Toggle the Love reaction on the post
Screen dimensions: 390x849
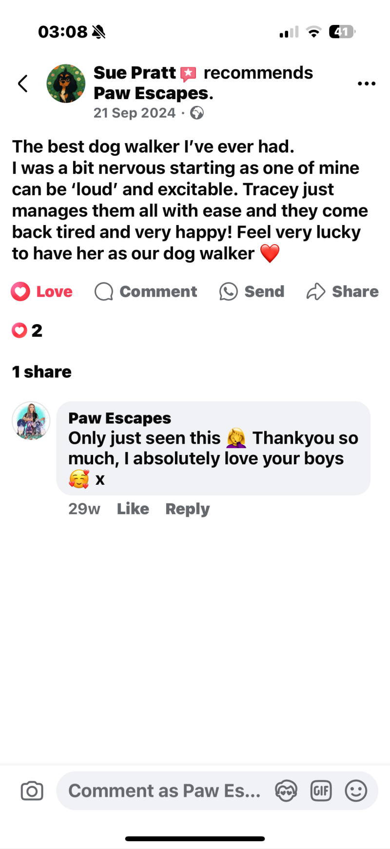click(42, 291)
